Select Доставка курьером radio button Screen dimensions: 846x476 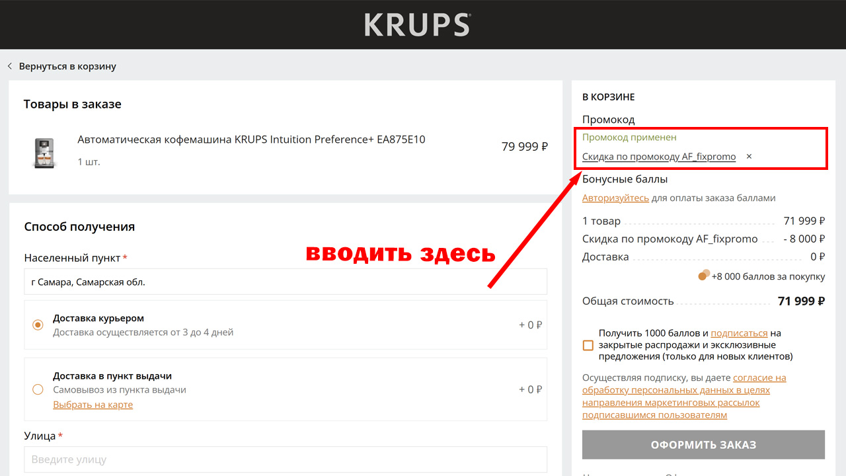click(x=38, y=325)
